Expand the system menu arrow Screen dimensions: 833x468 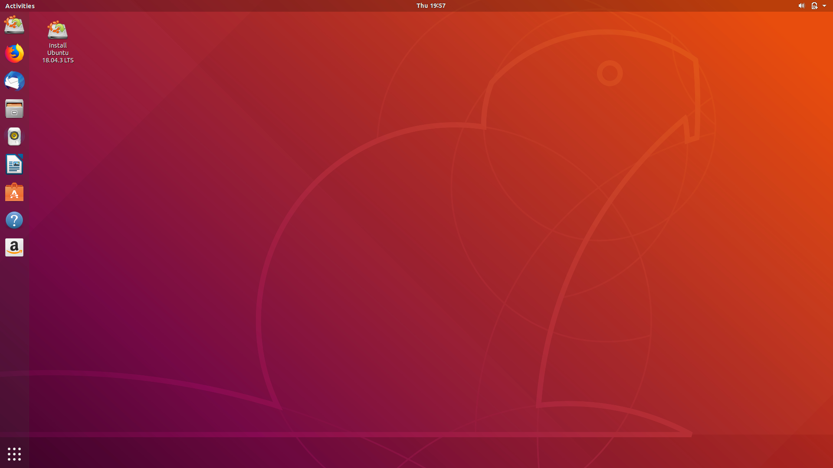(x=824, y=6)
